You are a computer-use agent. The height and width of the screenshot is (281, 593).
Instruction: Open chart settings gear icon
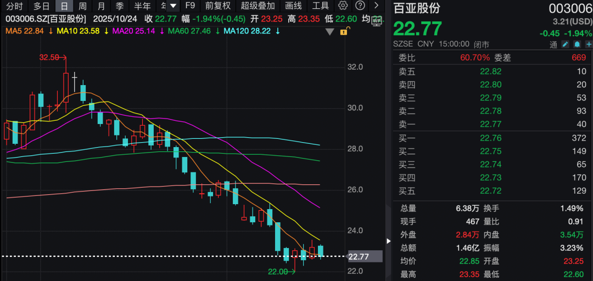343,6
